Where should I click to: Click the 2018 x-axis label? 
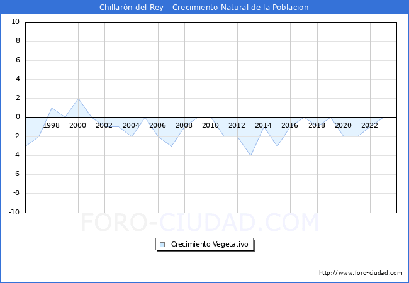tap(317, 126)
